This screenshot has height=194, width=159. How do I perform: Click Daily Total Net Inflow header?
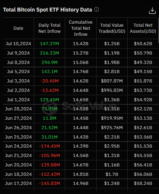click(x=49, y=28)
